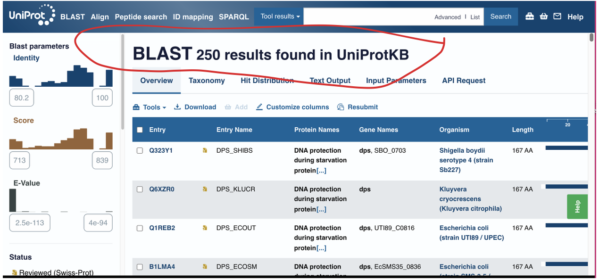Click the Score minimum 713 field

pyautogui.click(x=20, y=160)
